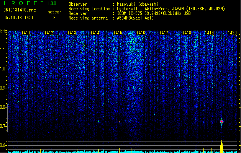The width and height of the screenshot is (241, 153).
Task: Click the HROFFT 1.0.0 title text
Action: coord(30,3)
